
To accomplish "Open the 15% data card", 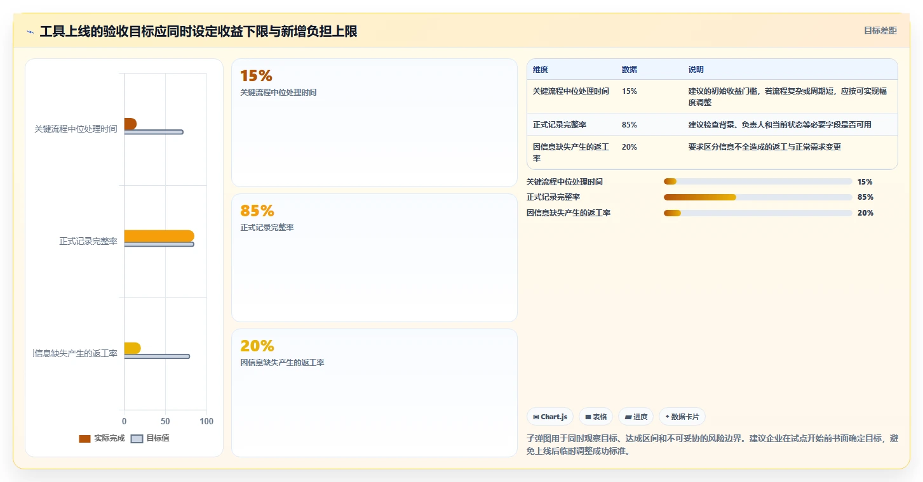I will click(x=374, y=122).
